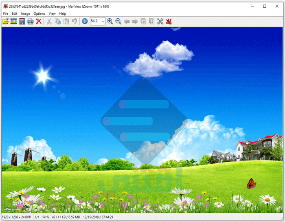Image resolution: width=285 pixels, height=222 pixels.
Task: Undo the last action with the arrow icon
Action: tap(75, 22)
